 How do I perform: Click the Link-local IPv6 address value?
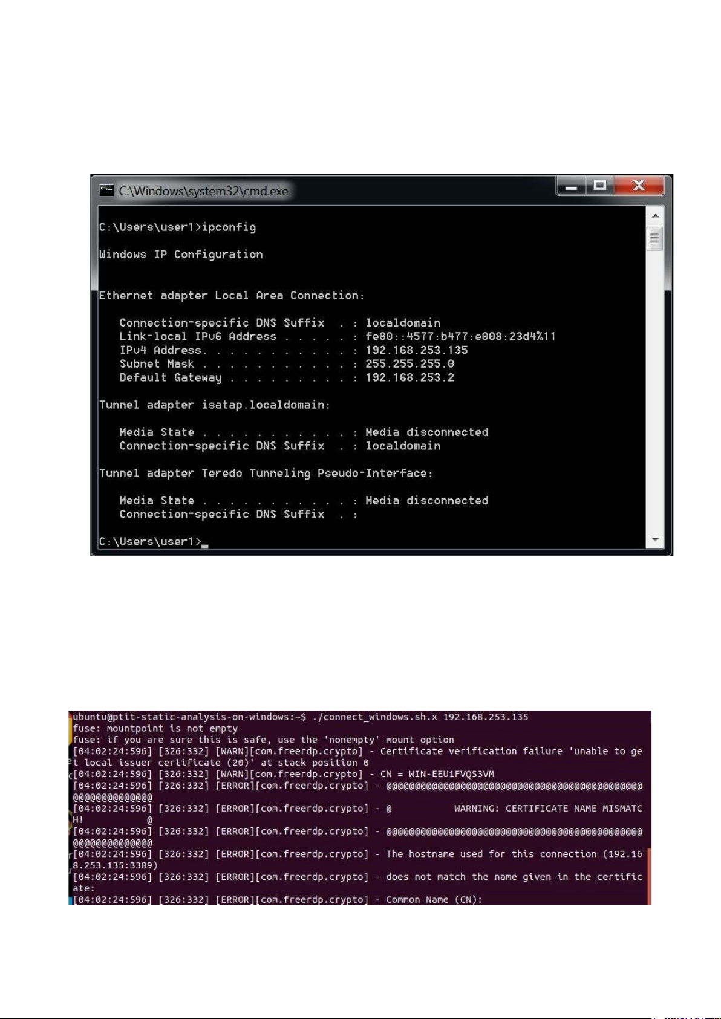click(460, 336)
